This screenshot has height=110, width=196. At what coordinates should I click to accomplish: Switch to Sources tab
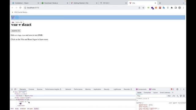(40, 89)
